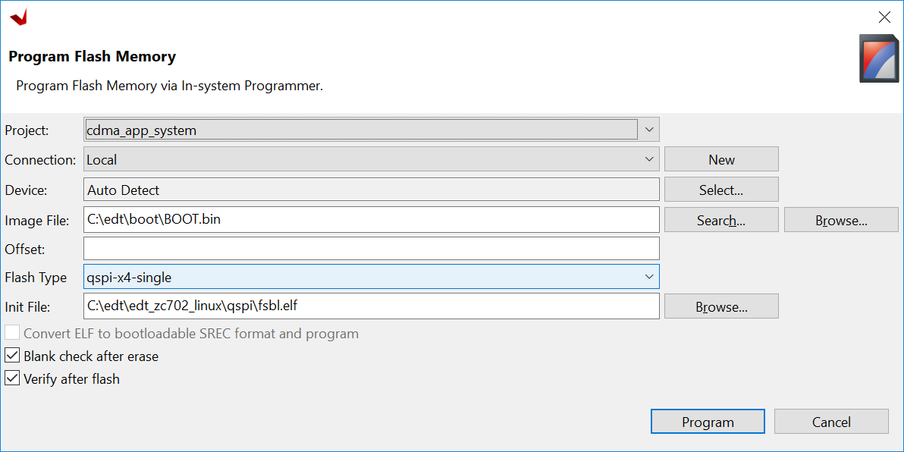The height and width of the screenshot is (452, 904).
Task: Click into the Offset input field
Action: [371, 248]
